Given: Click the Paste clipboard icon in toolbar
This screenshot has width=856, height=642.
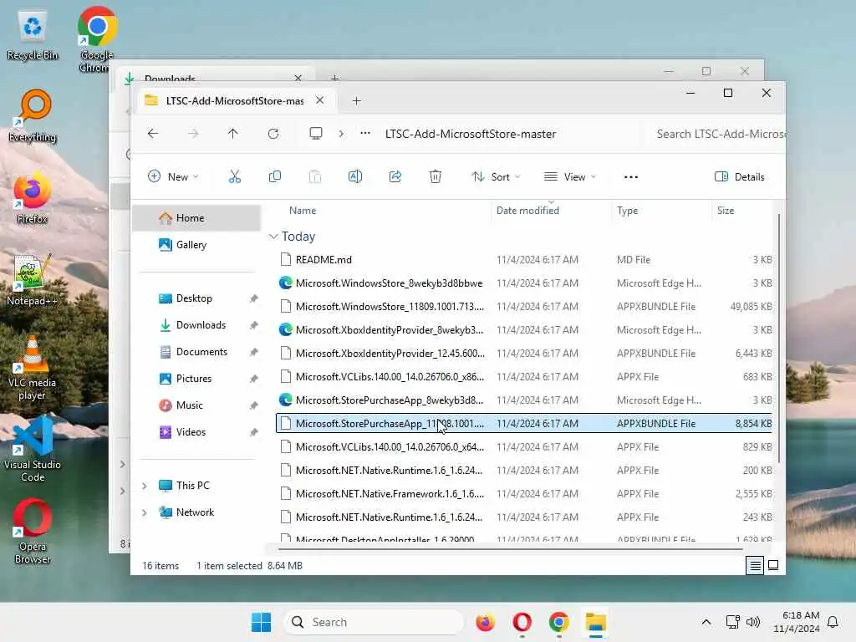Looking at the screenshot, I should point(315,176).
